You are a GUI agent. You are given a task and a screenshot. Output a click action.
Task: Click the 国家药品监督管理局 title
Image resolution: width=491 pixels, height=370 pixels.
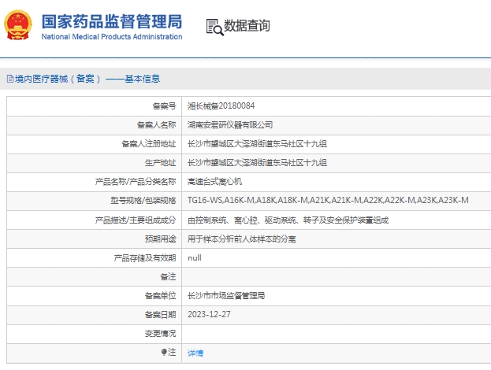(112, 21)
